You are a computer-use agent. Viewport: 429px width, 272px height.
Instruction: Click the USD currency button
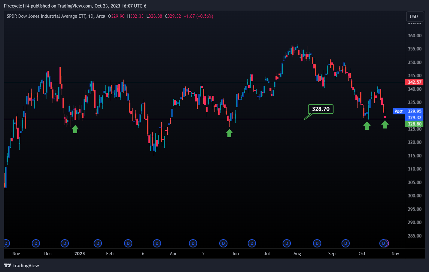click(415, 17)
